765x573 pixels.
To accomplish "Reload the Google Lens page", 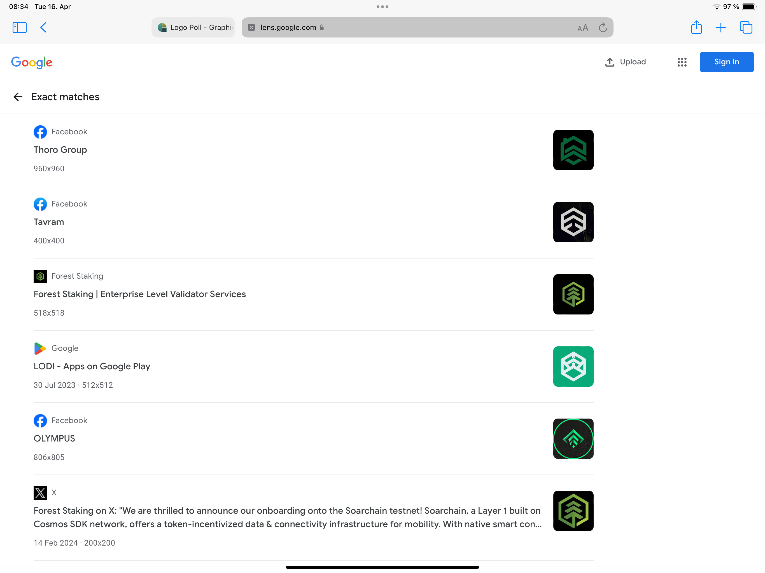I will [603, 28].
